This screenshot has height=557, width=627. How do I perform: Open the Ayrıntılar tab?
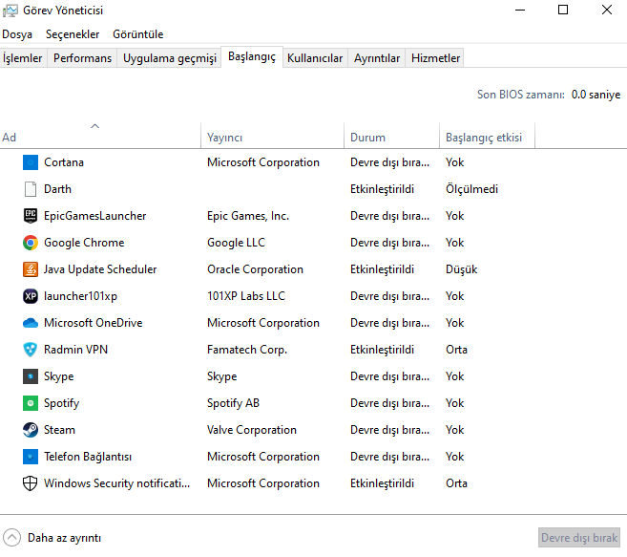coord(377,58)
